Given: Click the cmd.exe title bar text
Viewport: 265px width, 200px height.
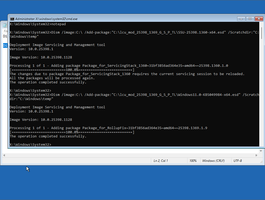Looking at the screenshot, I should [46, 19].
